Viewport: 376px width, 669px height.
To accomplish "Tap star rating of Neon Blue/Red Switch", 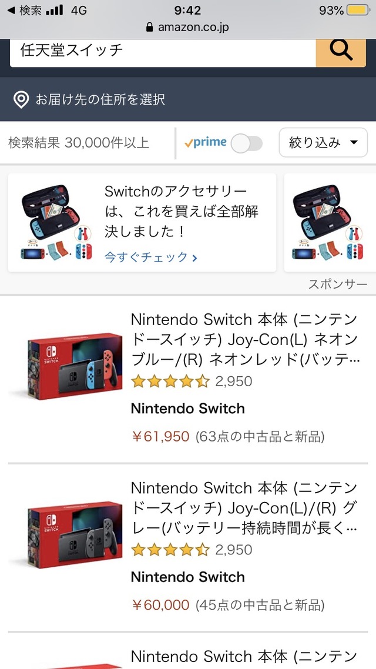I will (170, 381).
